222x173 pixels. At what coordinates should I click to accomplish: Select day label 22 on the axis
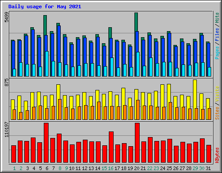tap(150, 168)
